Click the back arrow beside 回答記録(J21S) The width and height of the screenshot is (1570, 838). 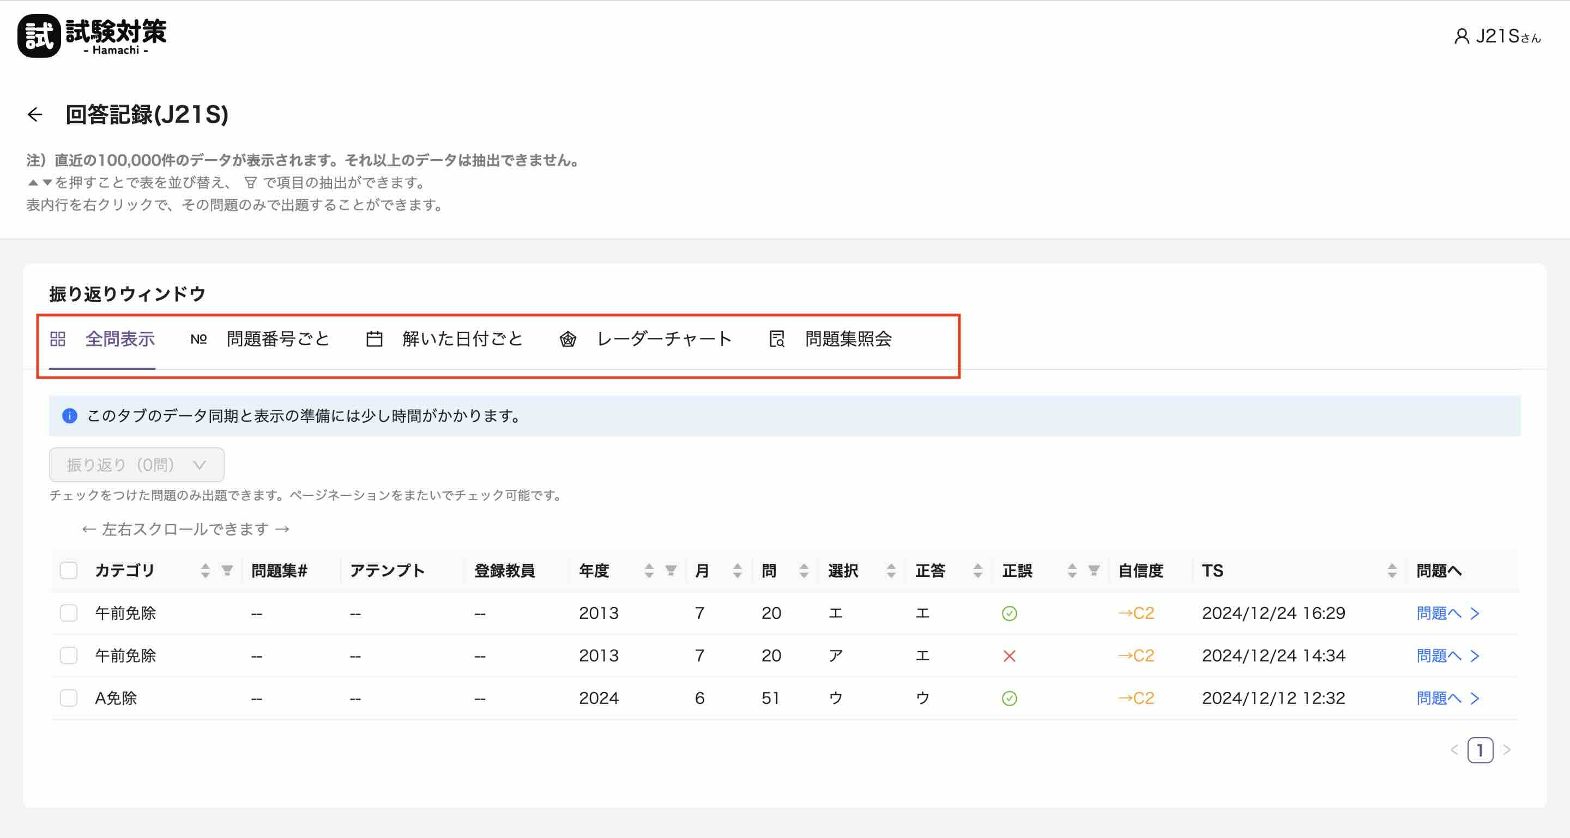click(35, 113)
